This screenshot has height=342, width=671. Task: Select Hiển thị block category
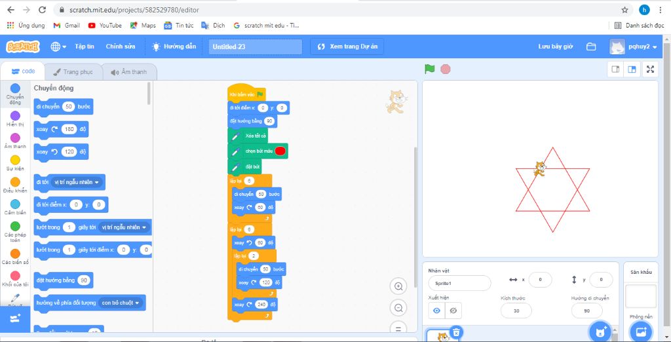click(15, 119)
